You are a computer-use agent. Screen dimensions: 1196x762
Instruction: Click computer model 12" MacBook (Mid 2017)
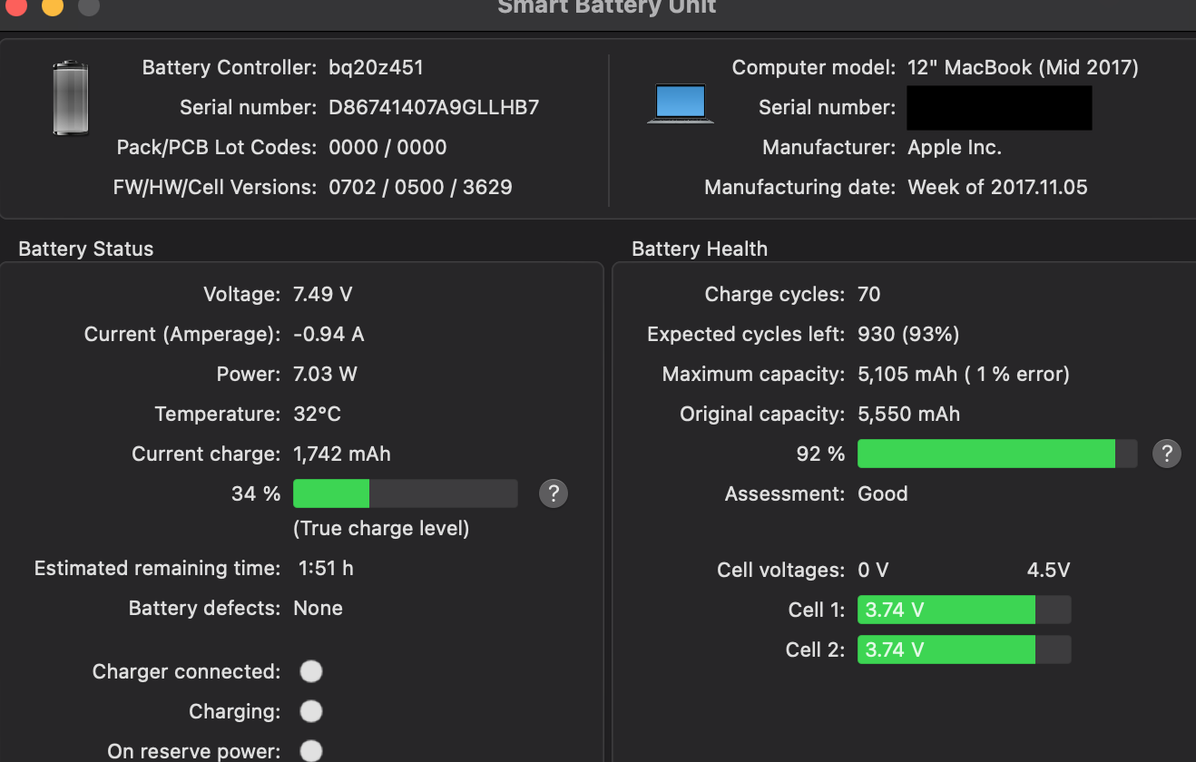(1023, 67)
